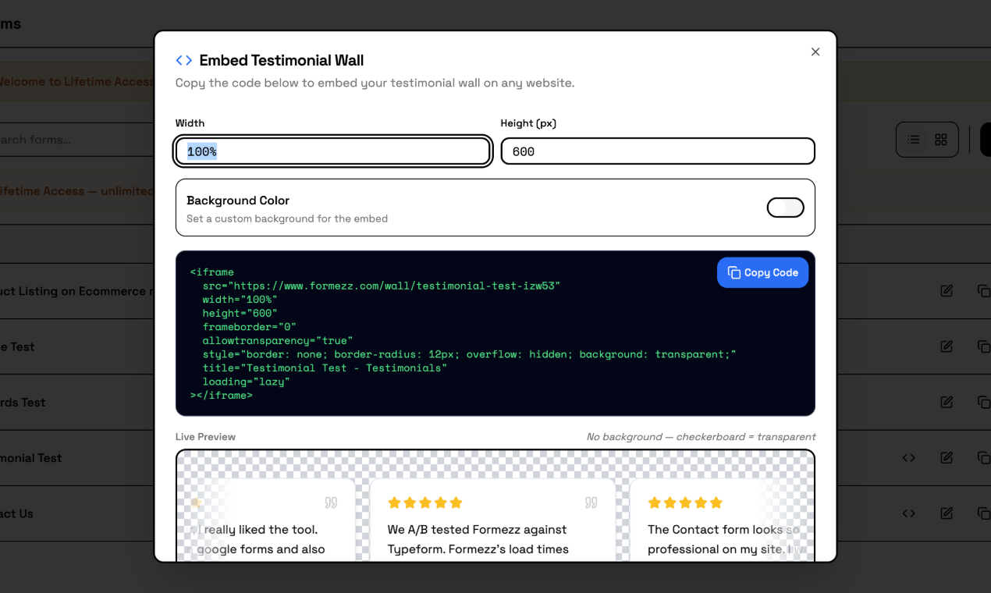The image size is (991, 593).
Task: Edit the Cards Test form
Action: (x=946, y=402)
